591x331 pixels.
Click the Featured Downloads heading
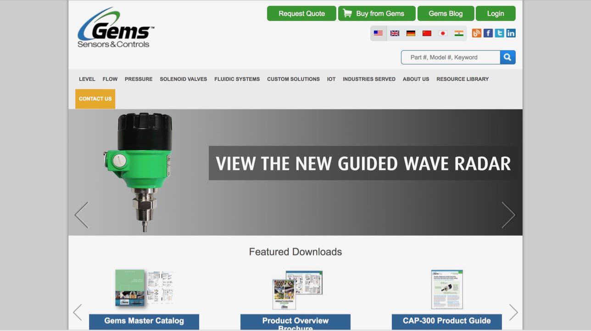pos(295,252)
